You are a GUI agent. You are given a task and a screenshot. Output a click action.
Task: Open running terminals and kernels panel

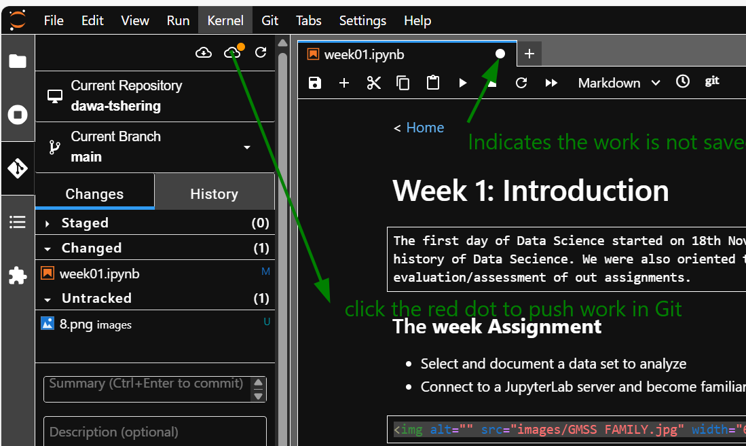point(18,115)
